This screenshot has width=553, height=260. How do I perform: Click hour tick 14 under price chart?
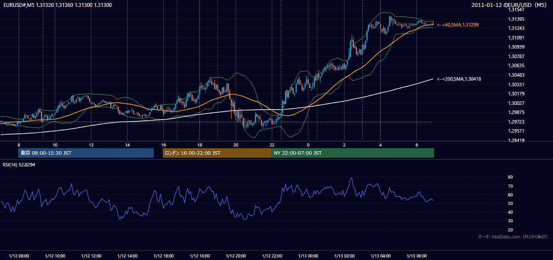pos(127,145)
